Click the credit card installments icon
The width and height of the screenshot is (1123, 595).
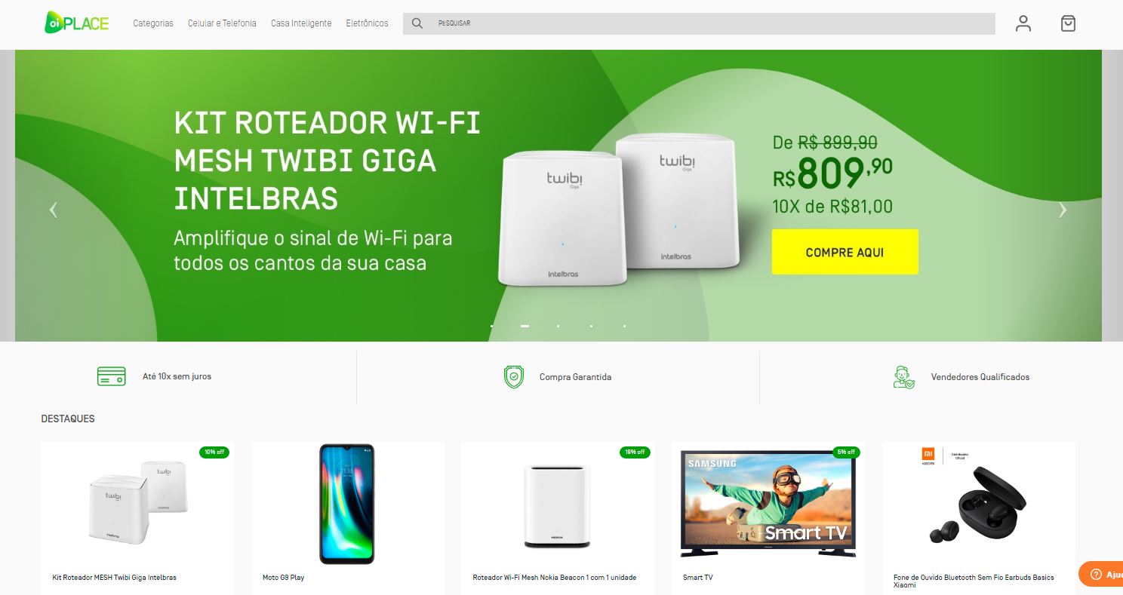click(112, 376)
